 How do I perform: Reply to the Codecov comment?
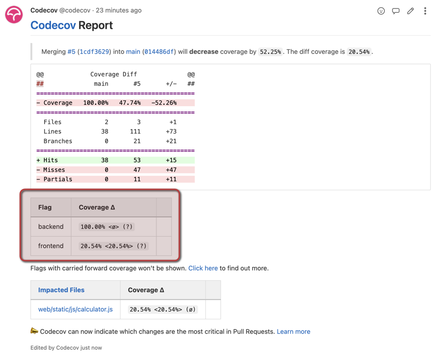(x=395, y=11)
